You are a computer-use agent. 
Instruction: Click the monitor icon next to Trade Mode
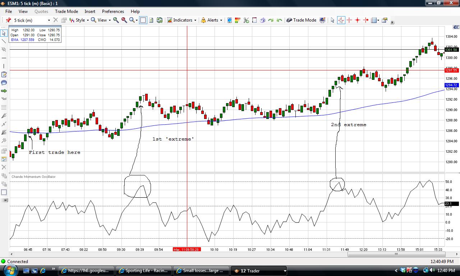(322, 20)
